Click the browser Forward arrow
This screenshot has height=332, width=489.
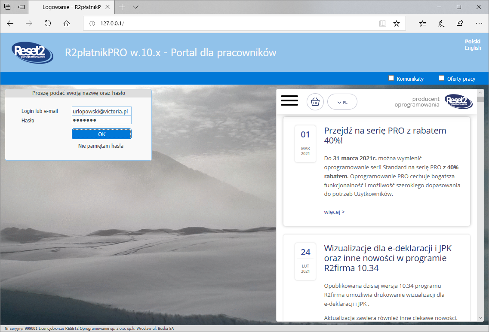(29, 23)
